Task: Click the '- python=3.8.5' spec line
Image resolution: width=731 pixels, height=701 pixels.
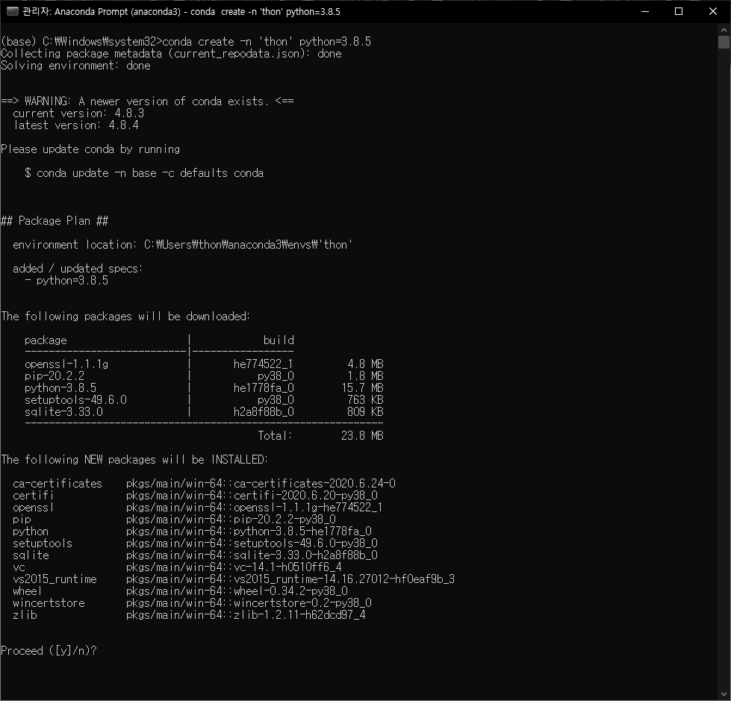Action: (x=66, y=281)
